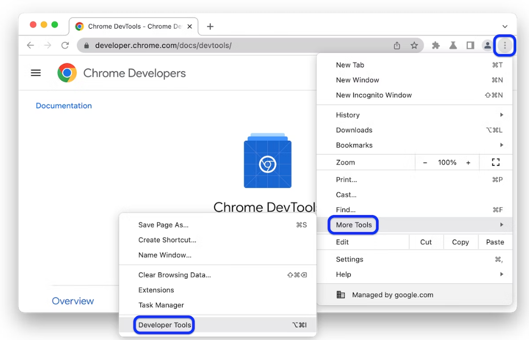Screen dimensions: 529x340
Task: Click the share page icon
Action: click(397, 46)
